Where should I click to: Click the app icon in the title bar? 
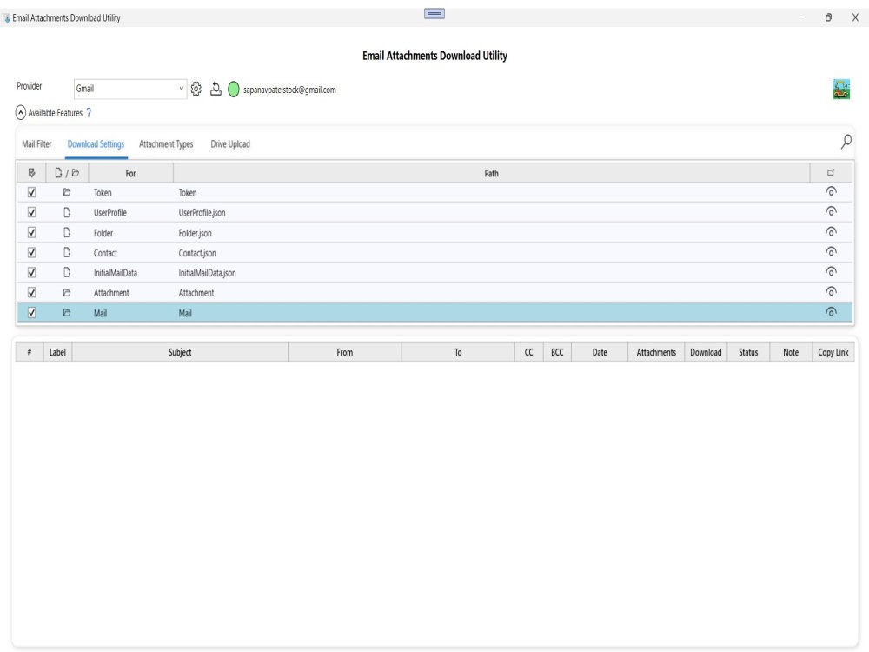click(5, 18)
